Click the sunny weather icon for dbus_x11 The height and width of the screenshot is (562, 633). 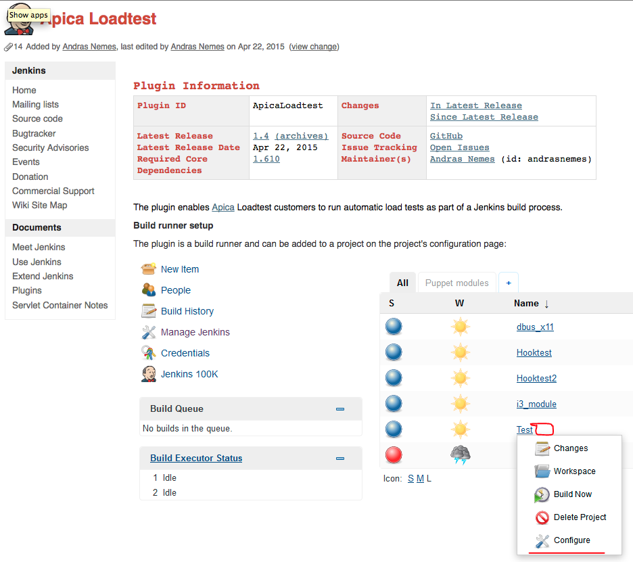click(461, 327)
